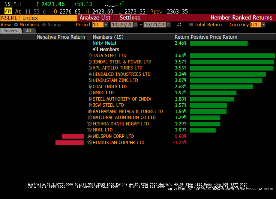Open the HINDUSTAN COPPER LTD member link
Viewport: 276px width, 199px height.
[x=118, y=143]
